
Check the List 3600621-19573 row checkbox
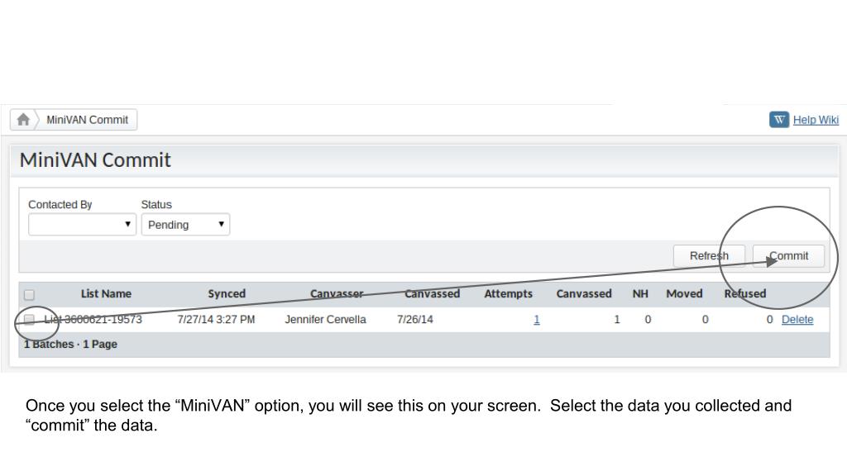coord(29,320)
